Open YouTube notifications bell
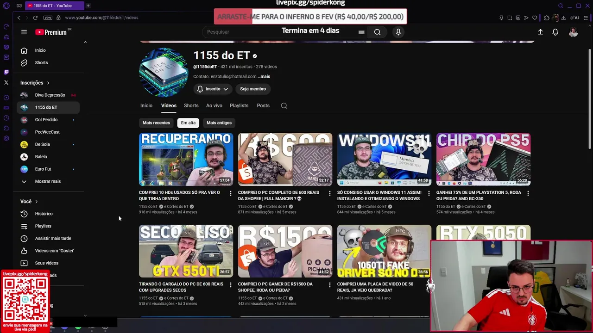 (555, 32)
